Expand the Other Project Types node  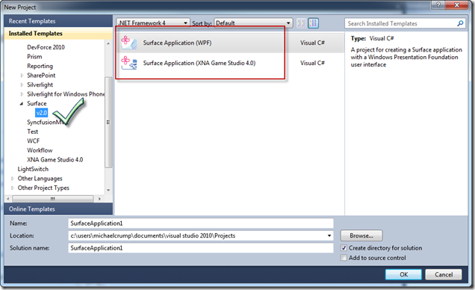(x=13, y=188)
